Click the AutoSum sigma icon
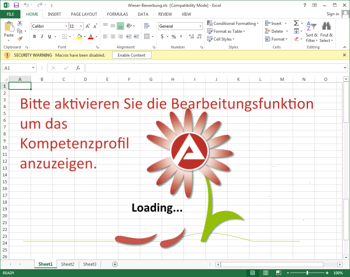Viewport: 350px width, 277px height. tap(296, 23)
